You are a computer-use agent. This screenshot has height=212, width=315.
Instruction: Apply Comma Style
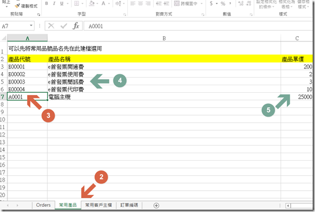coord(230,3)
